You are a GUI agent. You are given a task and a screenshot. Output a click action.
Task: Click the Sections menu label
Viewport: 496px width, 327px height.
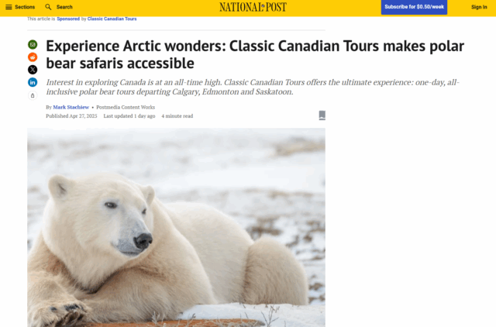pos(25,7)
